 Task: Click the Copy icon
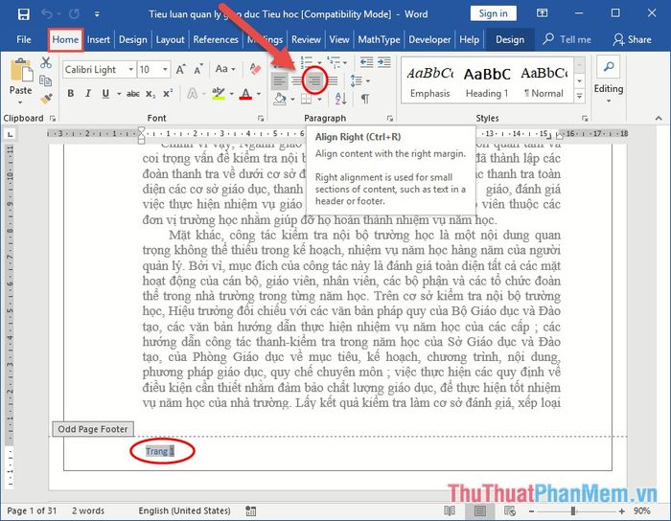tap(45, 80)
